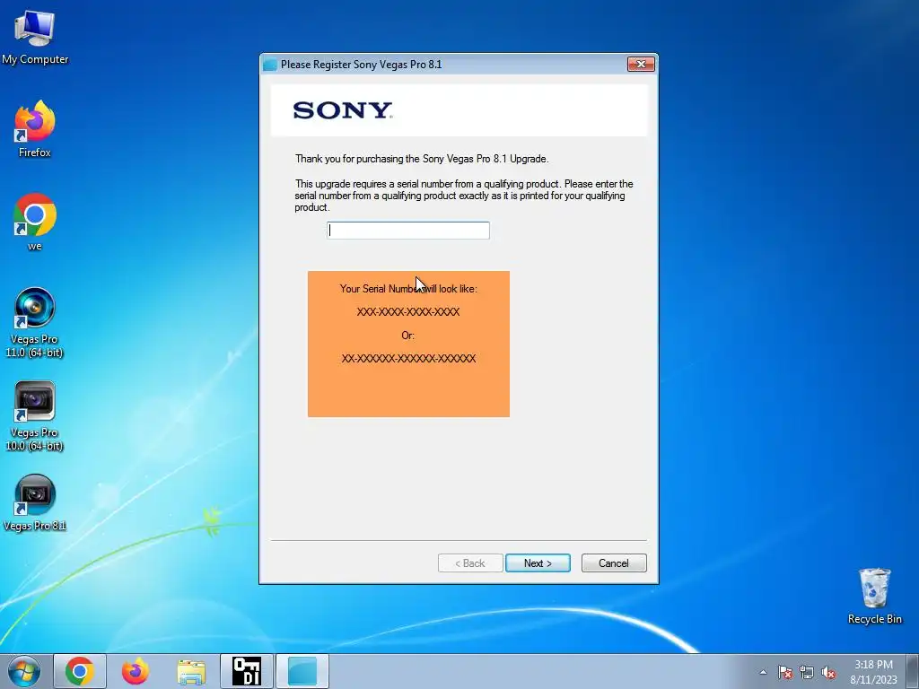Viewport: 919px width, 689px height.
Task: Click the serial number input field
Action: tap(408, 231)
